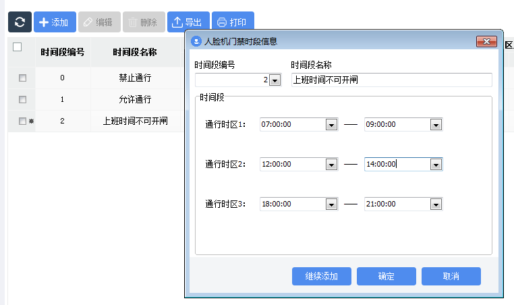
Task: Tick the checkbox for row 允许通行
Action: tap(23, 99)
